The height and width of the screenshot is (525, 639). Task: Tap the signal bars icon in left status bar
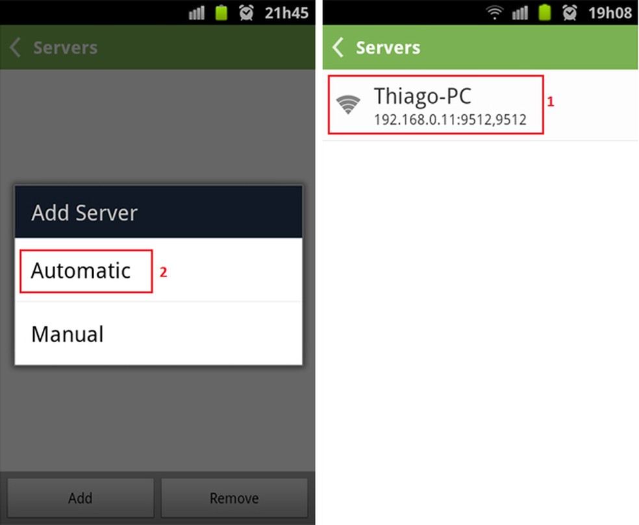[196, 13]
